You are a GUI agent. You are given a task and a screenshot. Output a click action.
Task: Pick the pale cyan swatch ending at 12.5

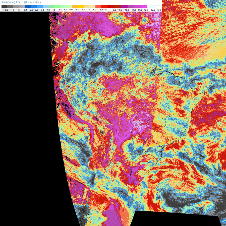tap(151, 7)
